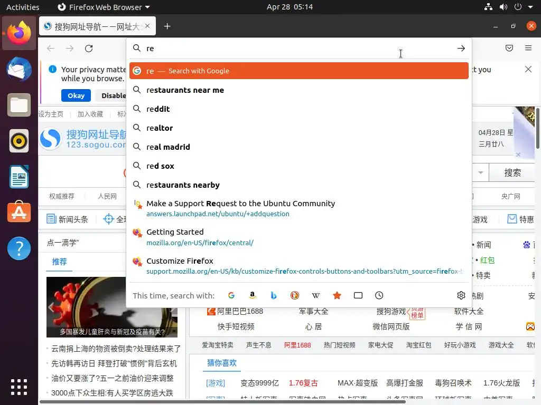Switch to the 推荐 news tab
The height and width of the screenshot is (405, 541).
59,262
